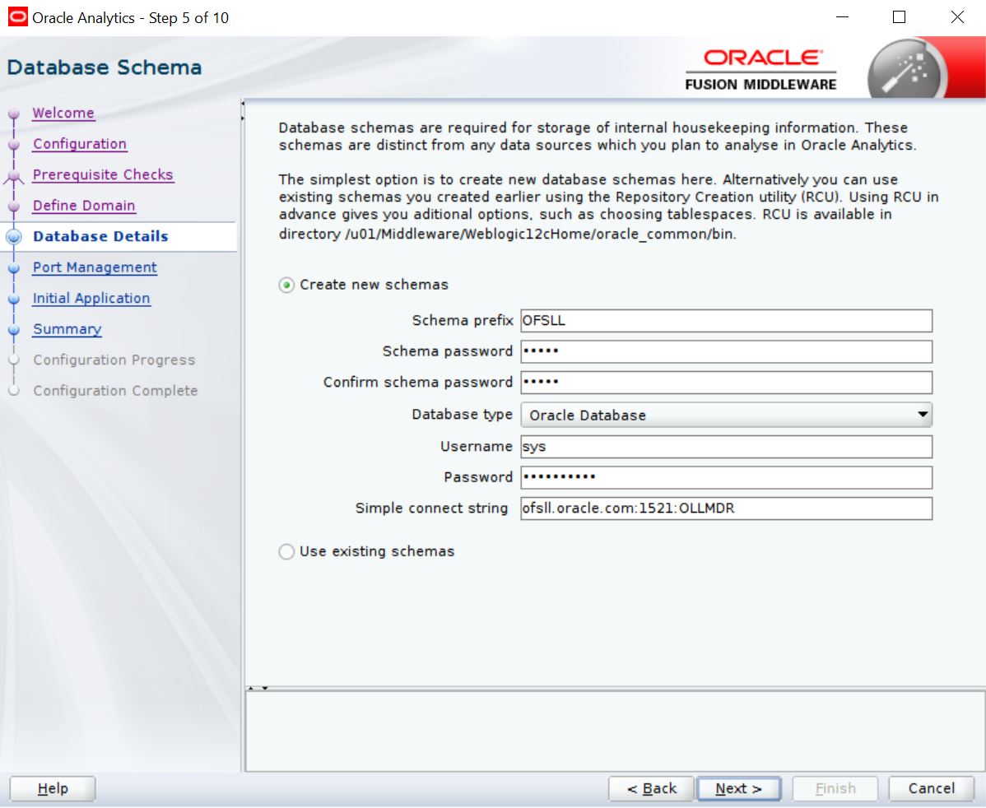This screenshot has width=986, height=808.
Task: Click the Cancel button
Action: click(932, 788)
